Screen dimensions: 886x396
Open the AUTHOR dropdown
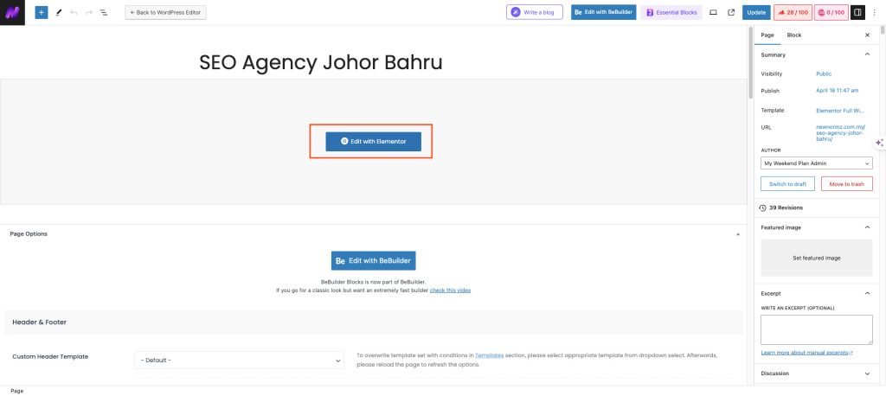point(816,163)
